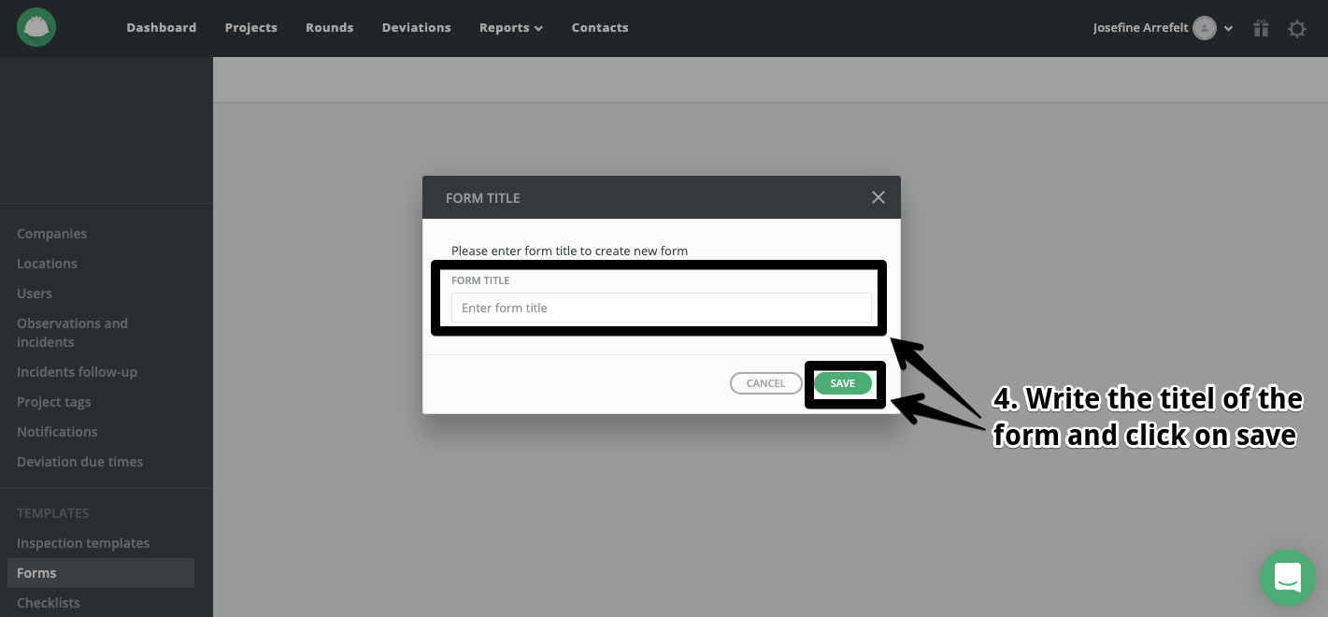Screen dimensions: 1328x617
Task: Open the settings gear icon
Action: [x=1297, y=28]
